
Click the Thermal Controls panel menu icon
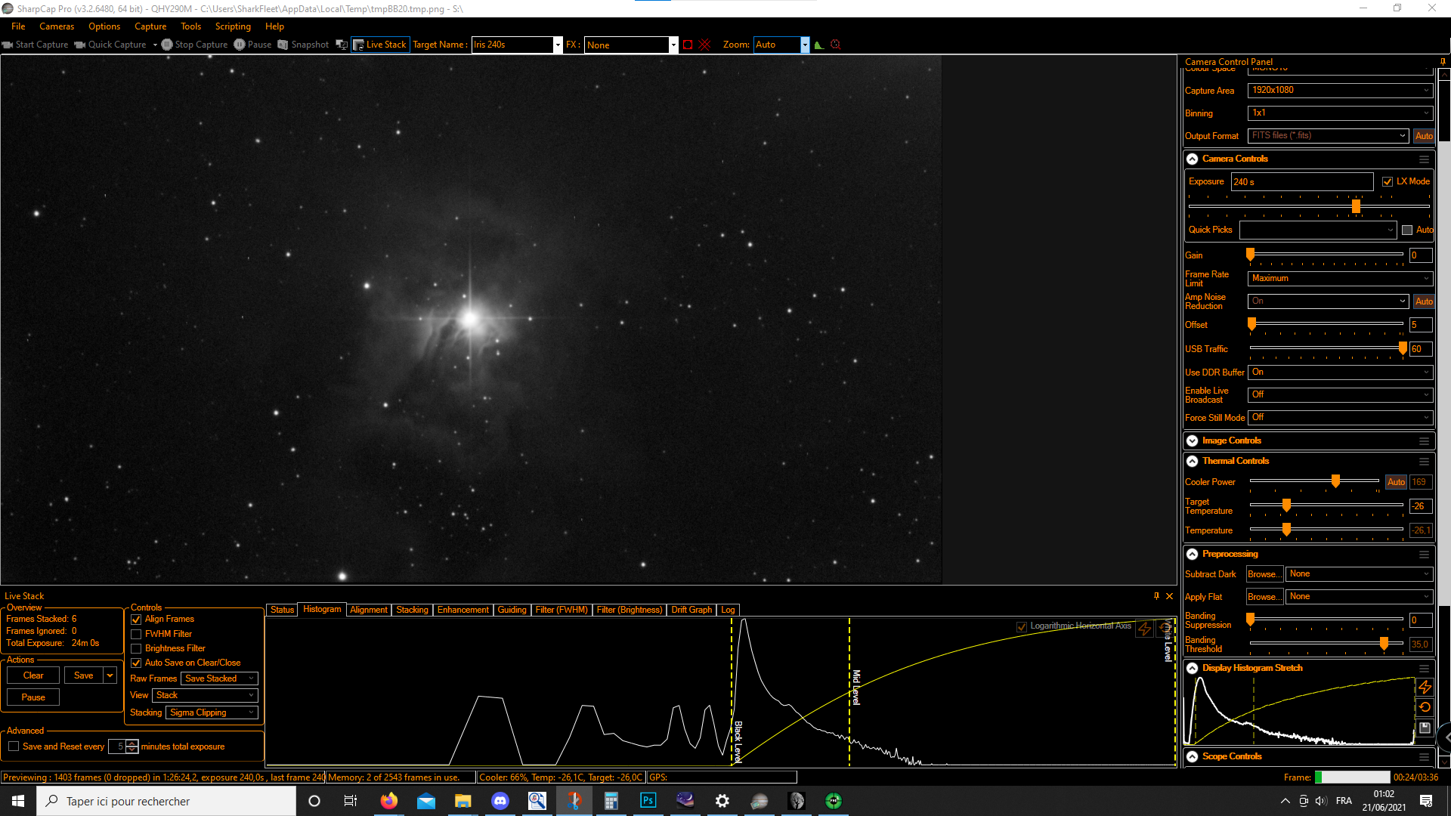(1424, 462)
